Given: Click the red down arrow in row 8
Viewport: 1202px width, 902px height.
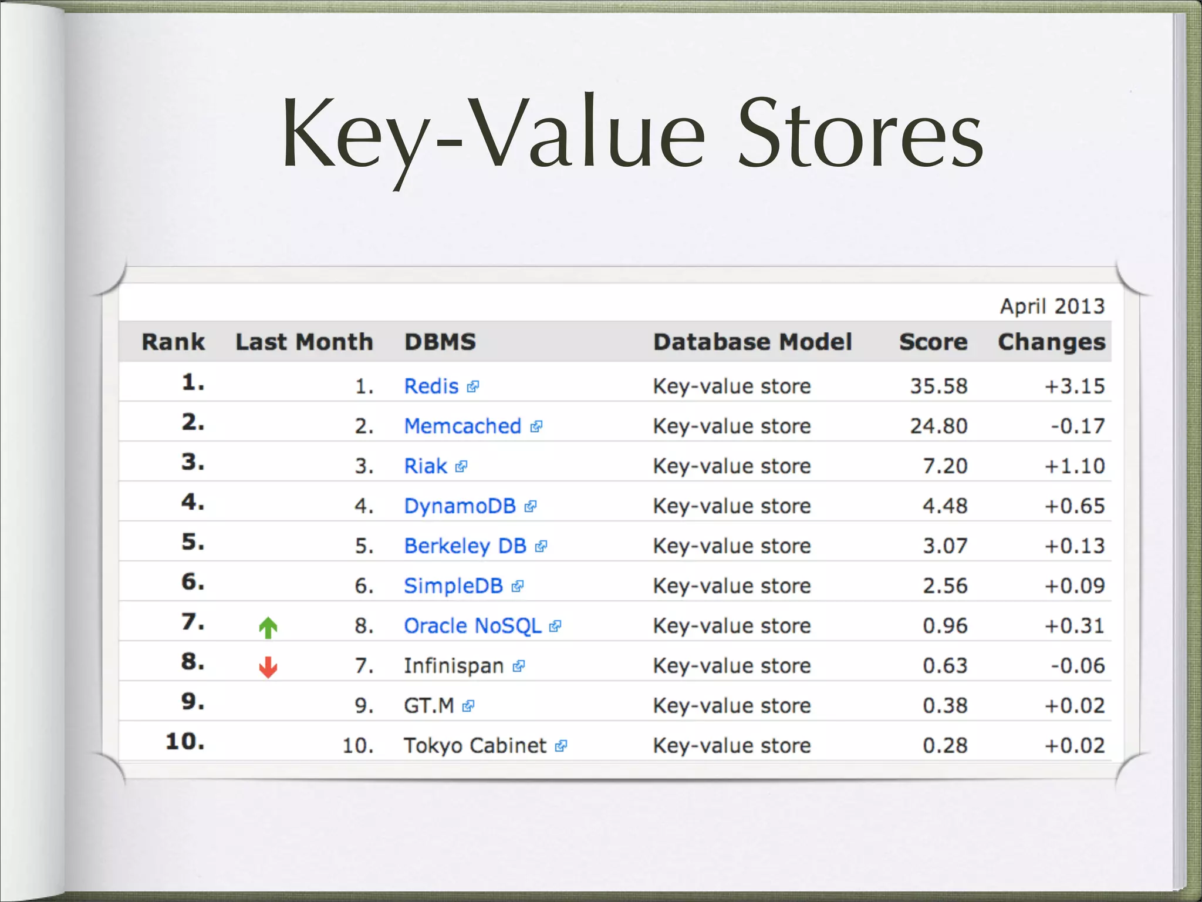Looking at the screenshot, I should (x=268, y=668).
